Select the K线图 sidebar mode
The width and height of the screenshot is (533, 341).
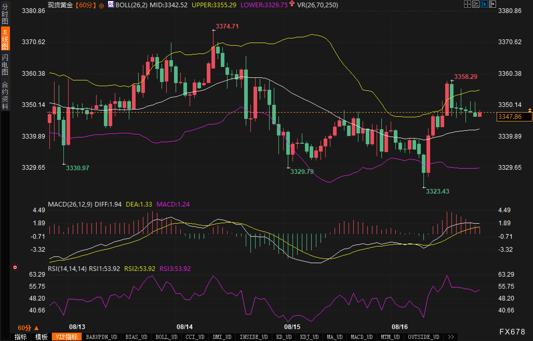point(5,39)
